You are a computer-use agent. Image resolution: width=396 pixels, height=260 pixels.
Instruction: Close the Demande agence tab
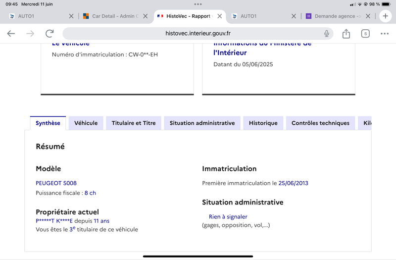pyautogui.click(x=368, y=16)
